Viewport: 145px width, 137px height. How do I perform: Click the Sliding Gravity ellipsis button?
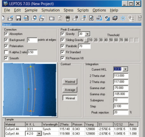tap(86, 40)
